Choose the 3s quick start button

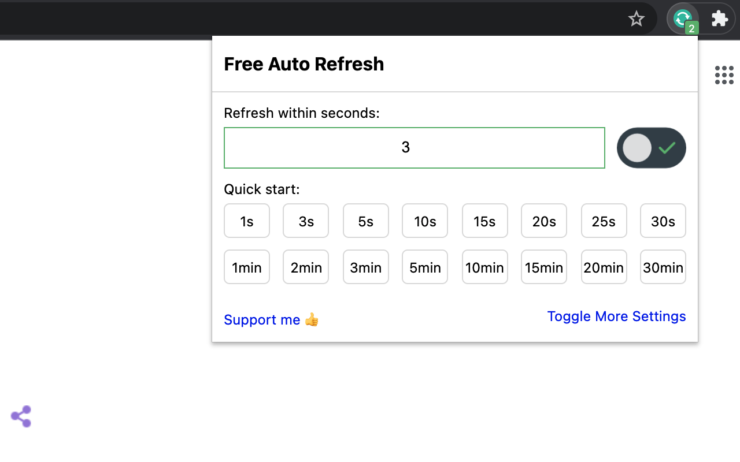306,221
